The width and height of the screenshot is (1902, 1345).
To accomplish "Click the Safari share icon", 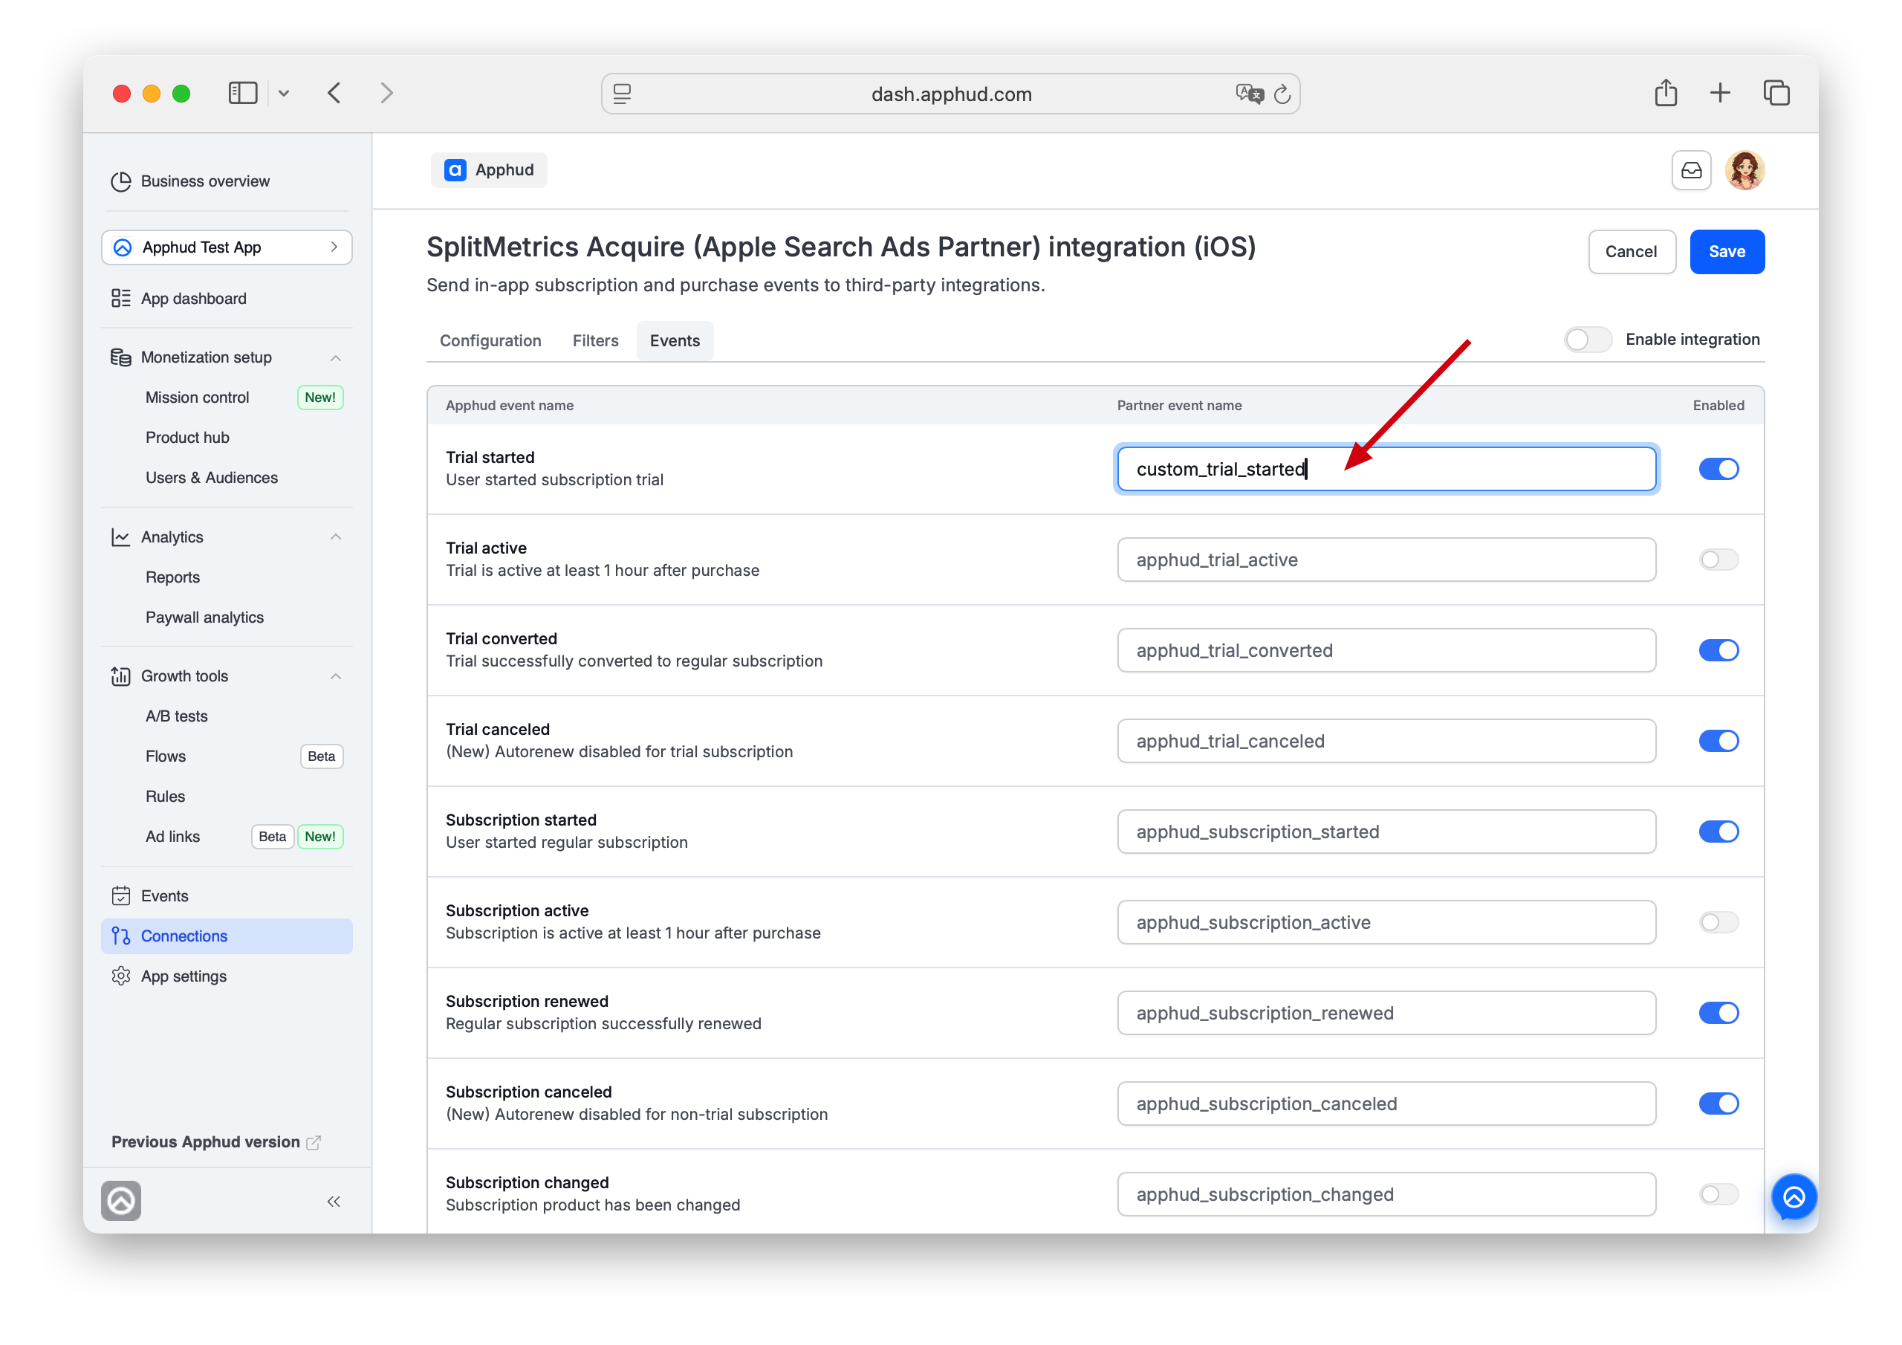I will click(1666, 93).
